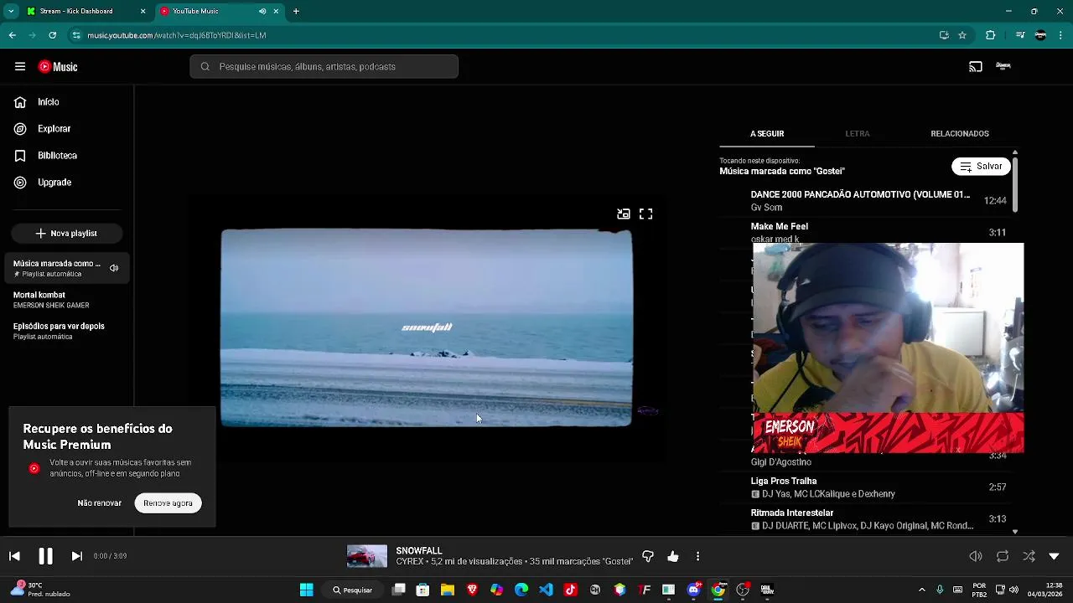Viewport: 1073px width, 603px height.
Task: Click Não renovar in premium prompt
Action: pos(100,503)
